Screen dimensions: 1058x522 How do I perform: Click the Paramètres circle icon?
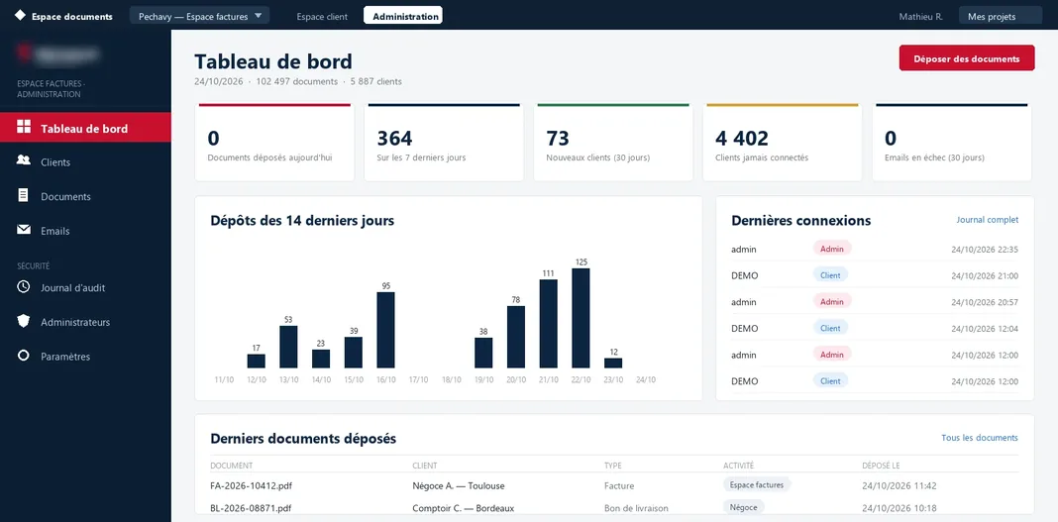24,356
